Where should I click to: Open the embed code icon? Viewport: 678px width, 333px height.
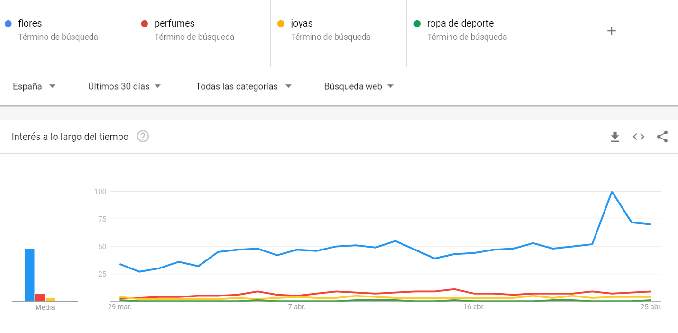[x=639, y=137]
